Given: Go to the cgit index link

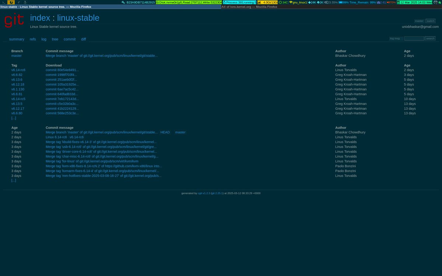Looking at the screenshot, I should tap(40, 18).
